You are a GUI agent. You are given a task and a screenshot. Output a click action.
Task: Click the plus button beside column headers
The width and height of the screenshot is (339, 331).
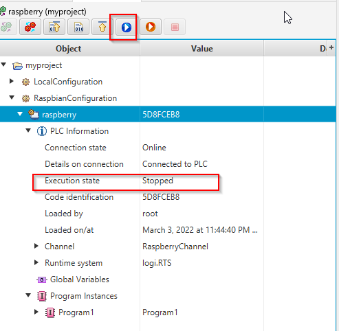(x=331, y=48)
